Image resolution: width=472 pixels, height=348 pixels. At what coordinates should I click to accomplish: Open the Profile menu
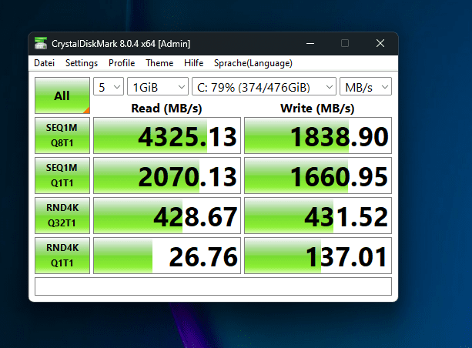point(122,63)
